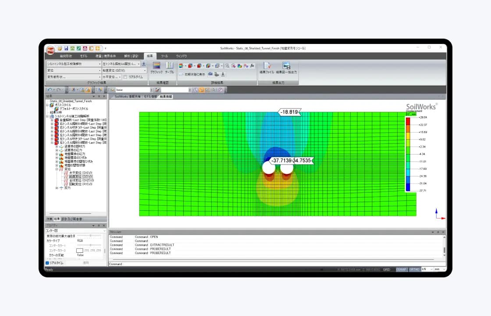Toggle the リアルタイム checkbox in properties panel
The height and width of the screenshot is (316, 491).
pyautogui.click(x=47, y=263)
